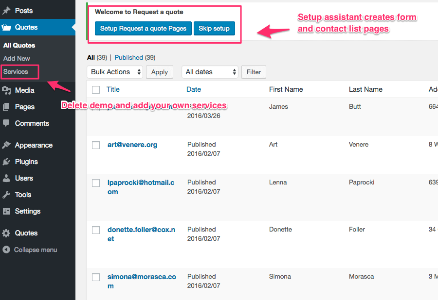Select Add New submenu item
438x300 pixels.
click(17, 59)
